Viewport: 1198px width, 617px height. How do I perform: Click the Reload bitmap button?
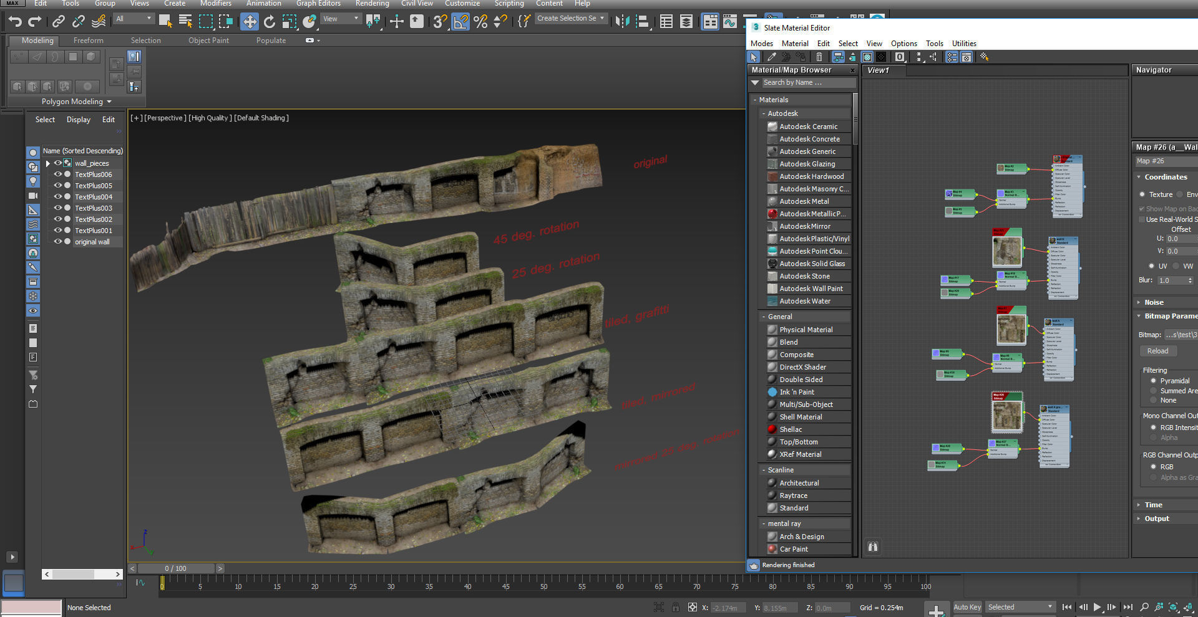[1157, 351]
